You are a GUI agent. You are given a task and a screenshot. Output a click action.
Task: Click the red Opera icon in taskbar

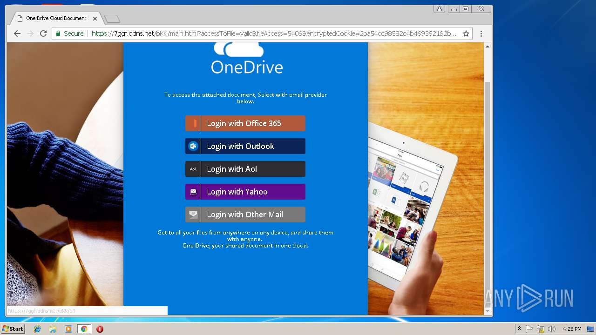(x=100, y=329)
